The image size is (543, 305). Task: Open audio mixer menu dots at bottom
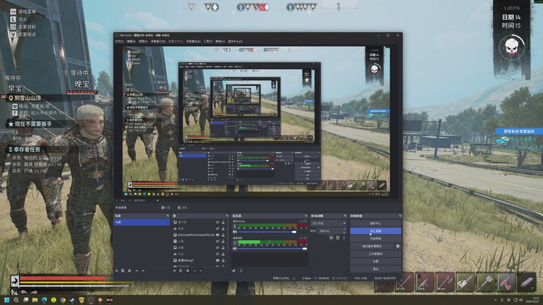(241, 270)
